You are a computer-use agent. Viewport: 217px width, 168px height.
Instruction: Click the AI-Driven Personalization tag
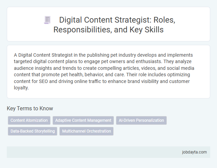(141, 120)
